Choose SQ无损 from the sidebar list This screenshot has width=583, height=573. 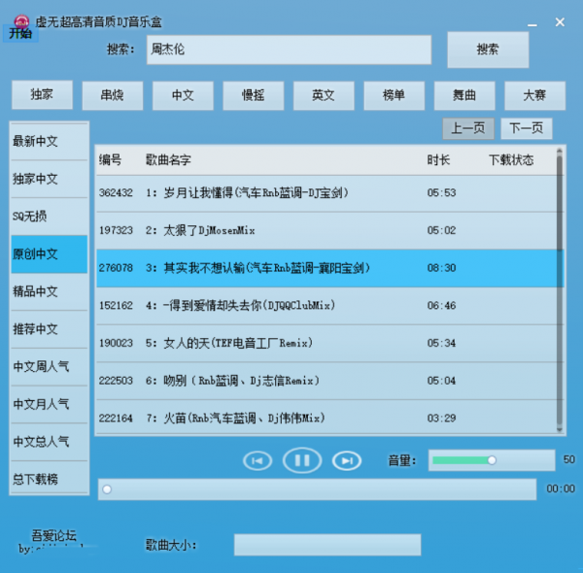49,216
